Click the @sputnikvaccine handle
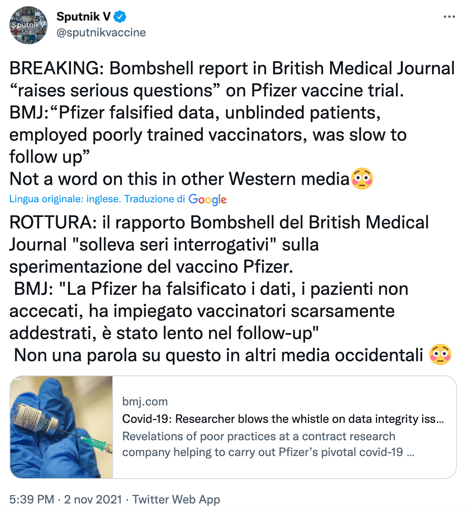The image size is (468, 509). [x=101, y=32]
